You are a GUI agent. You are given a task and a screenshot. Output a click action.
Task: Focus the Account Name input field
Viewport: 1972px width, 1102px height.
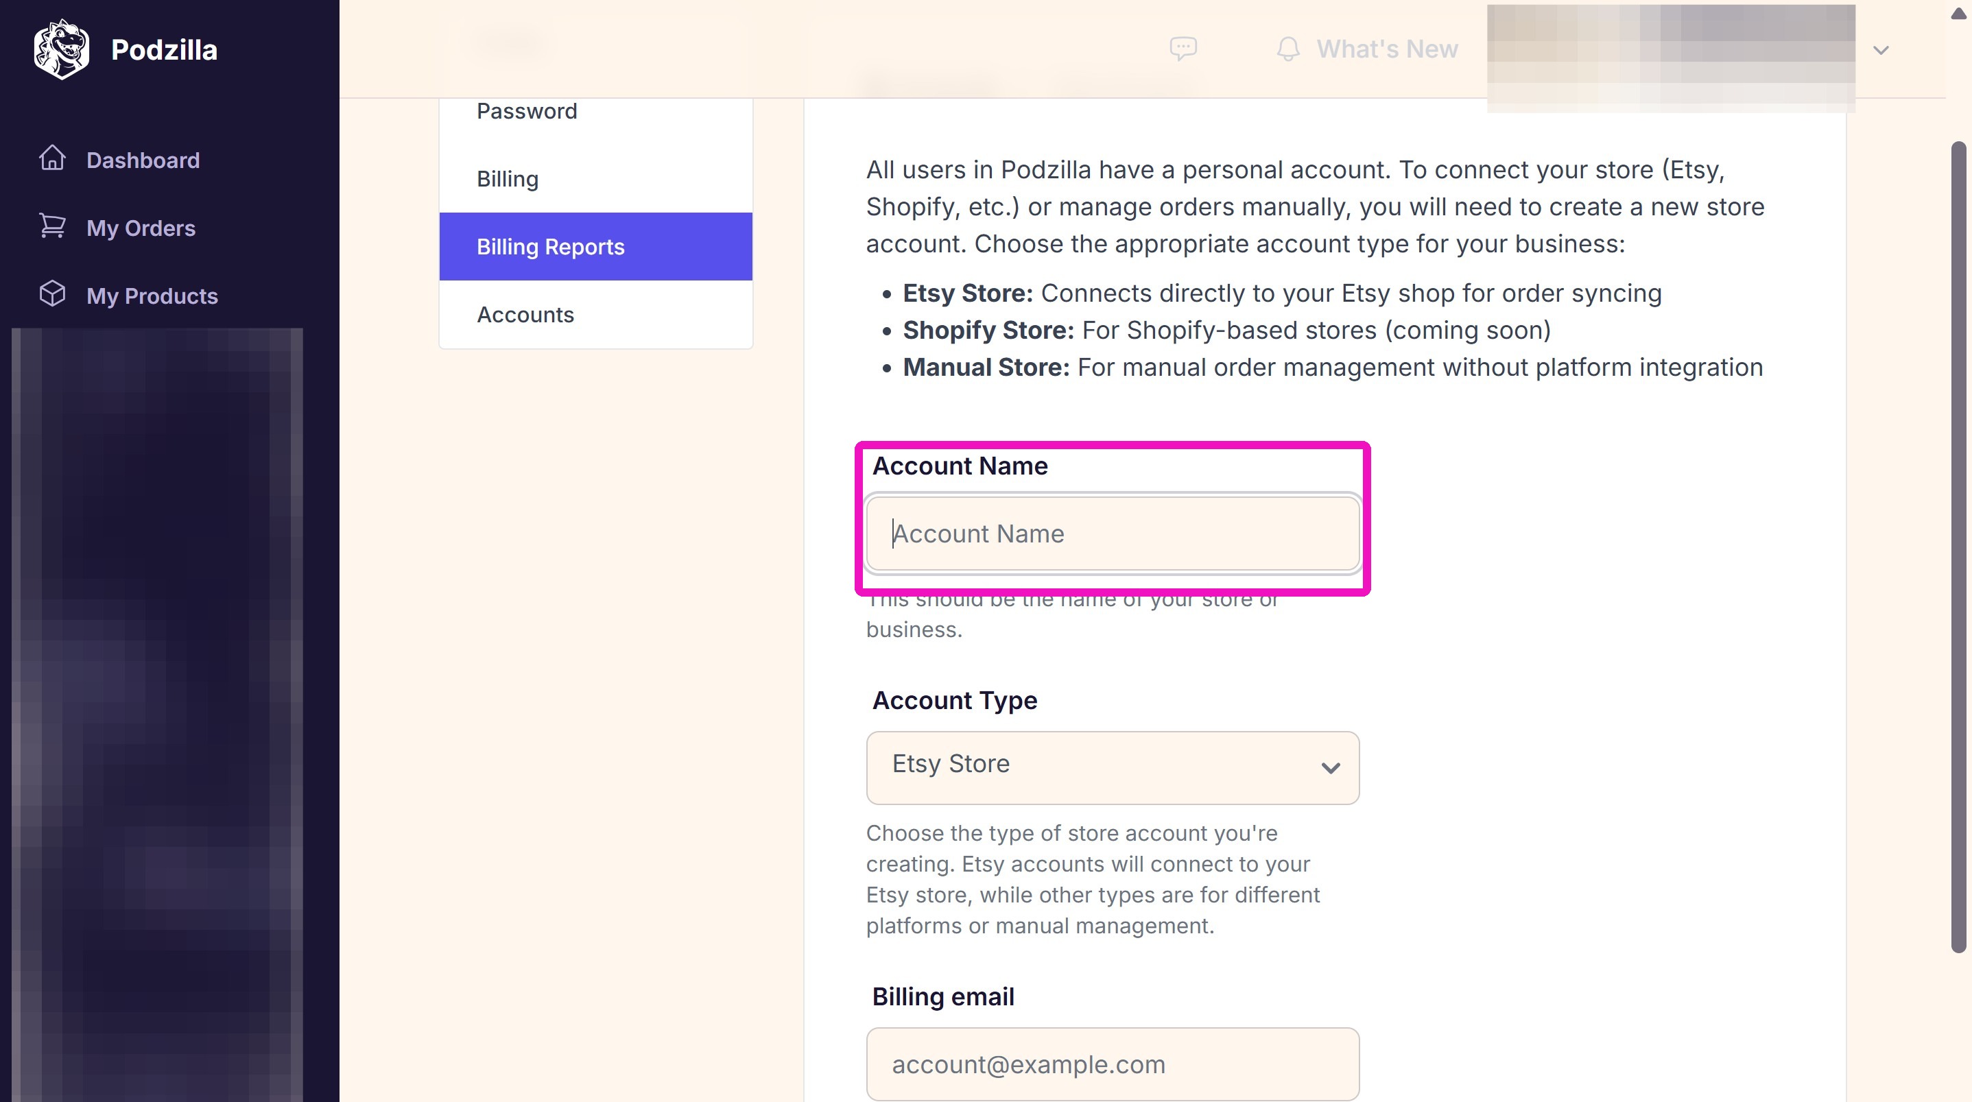[x=1113, y=534]
